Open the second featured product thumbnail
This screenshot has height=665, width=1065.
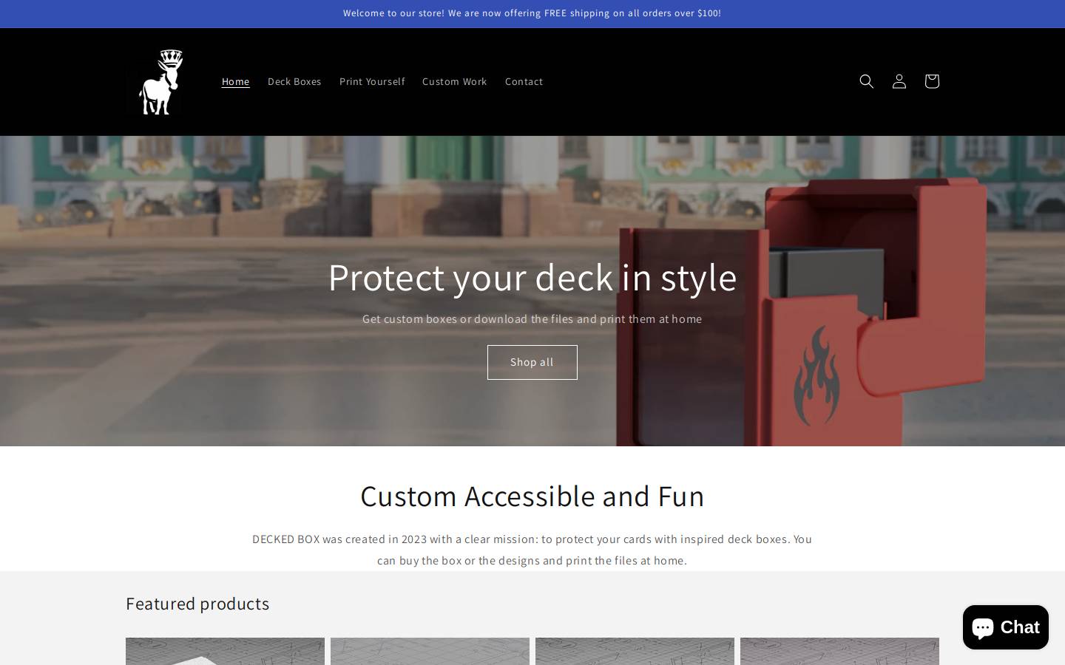click(430, 651)
